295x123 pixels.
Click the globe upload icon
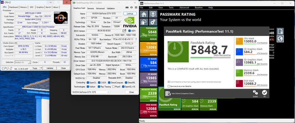(x=280, y=39)
